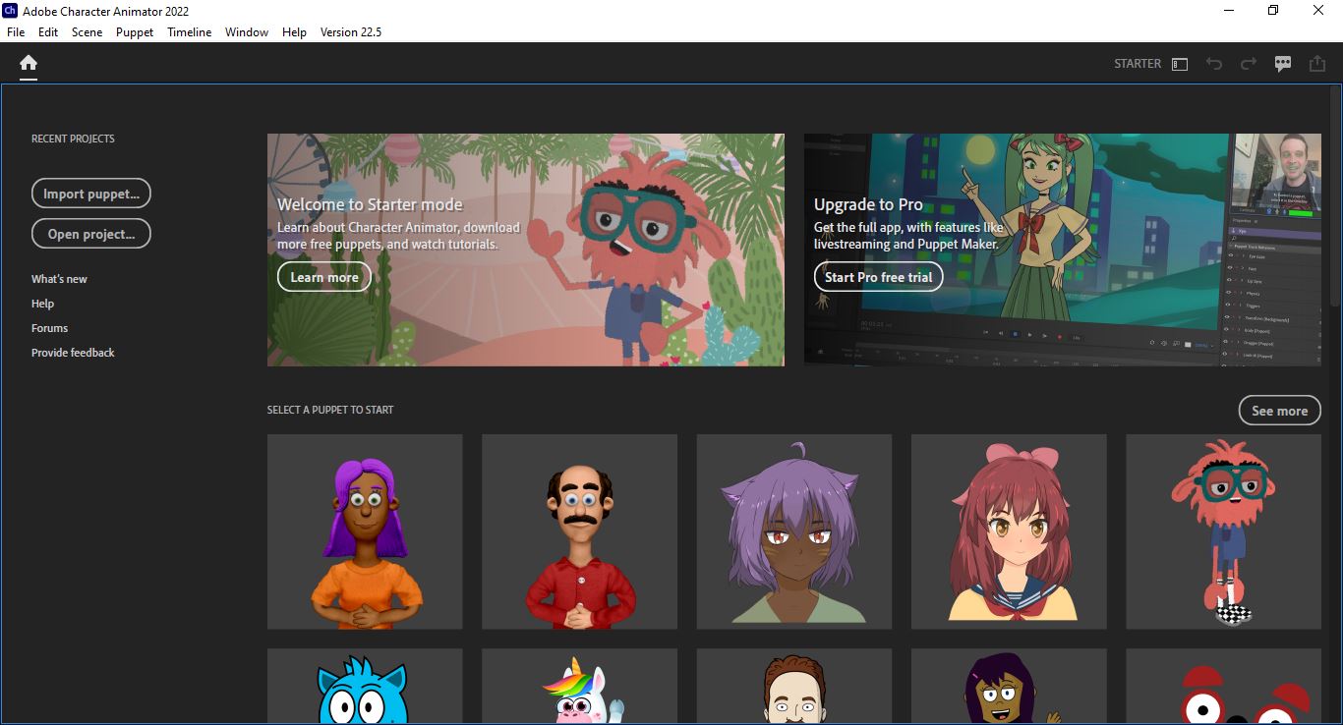This screenshot has height=725, width=1343.
Task: Click the Import puppet button
Action: (91, 194)
